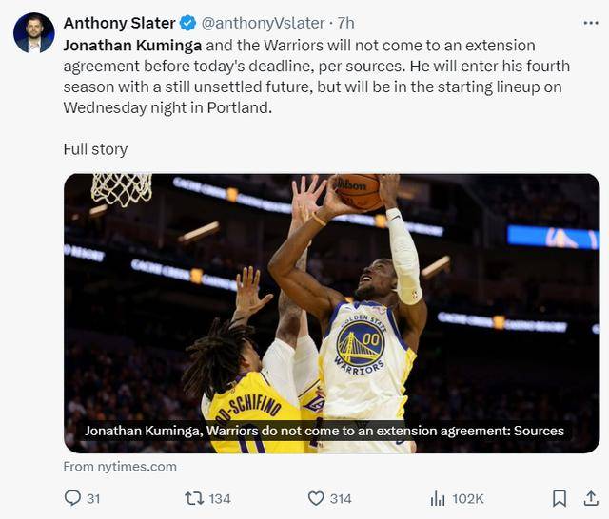Click the 31 replies count
The height and width of the screenshot is (519, 609).
click(93, 498)
